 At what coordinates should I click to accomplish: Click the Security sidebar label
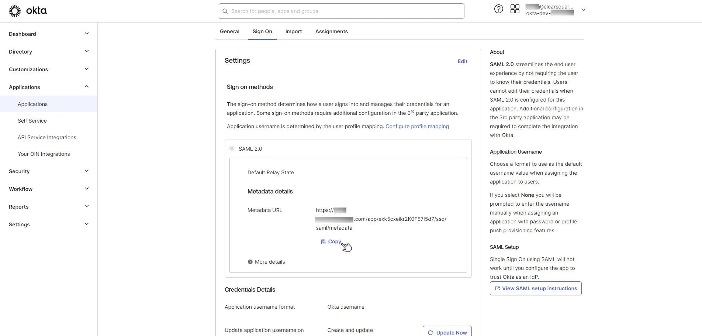(19, 171)
